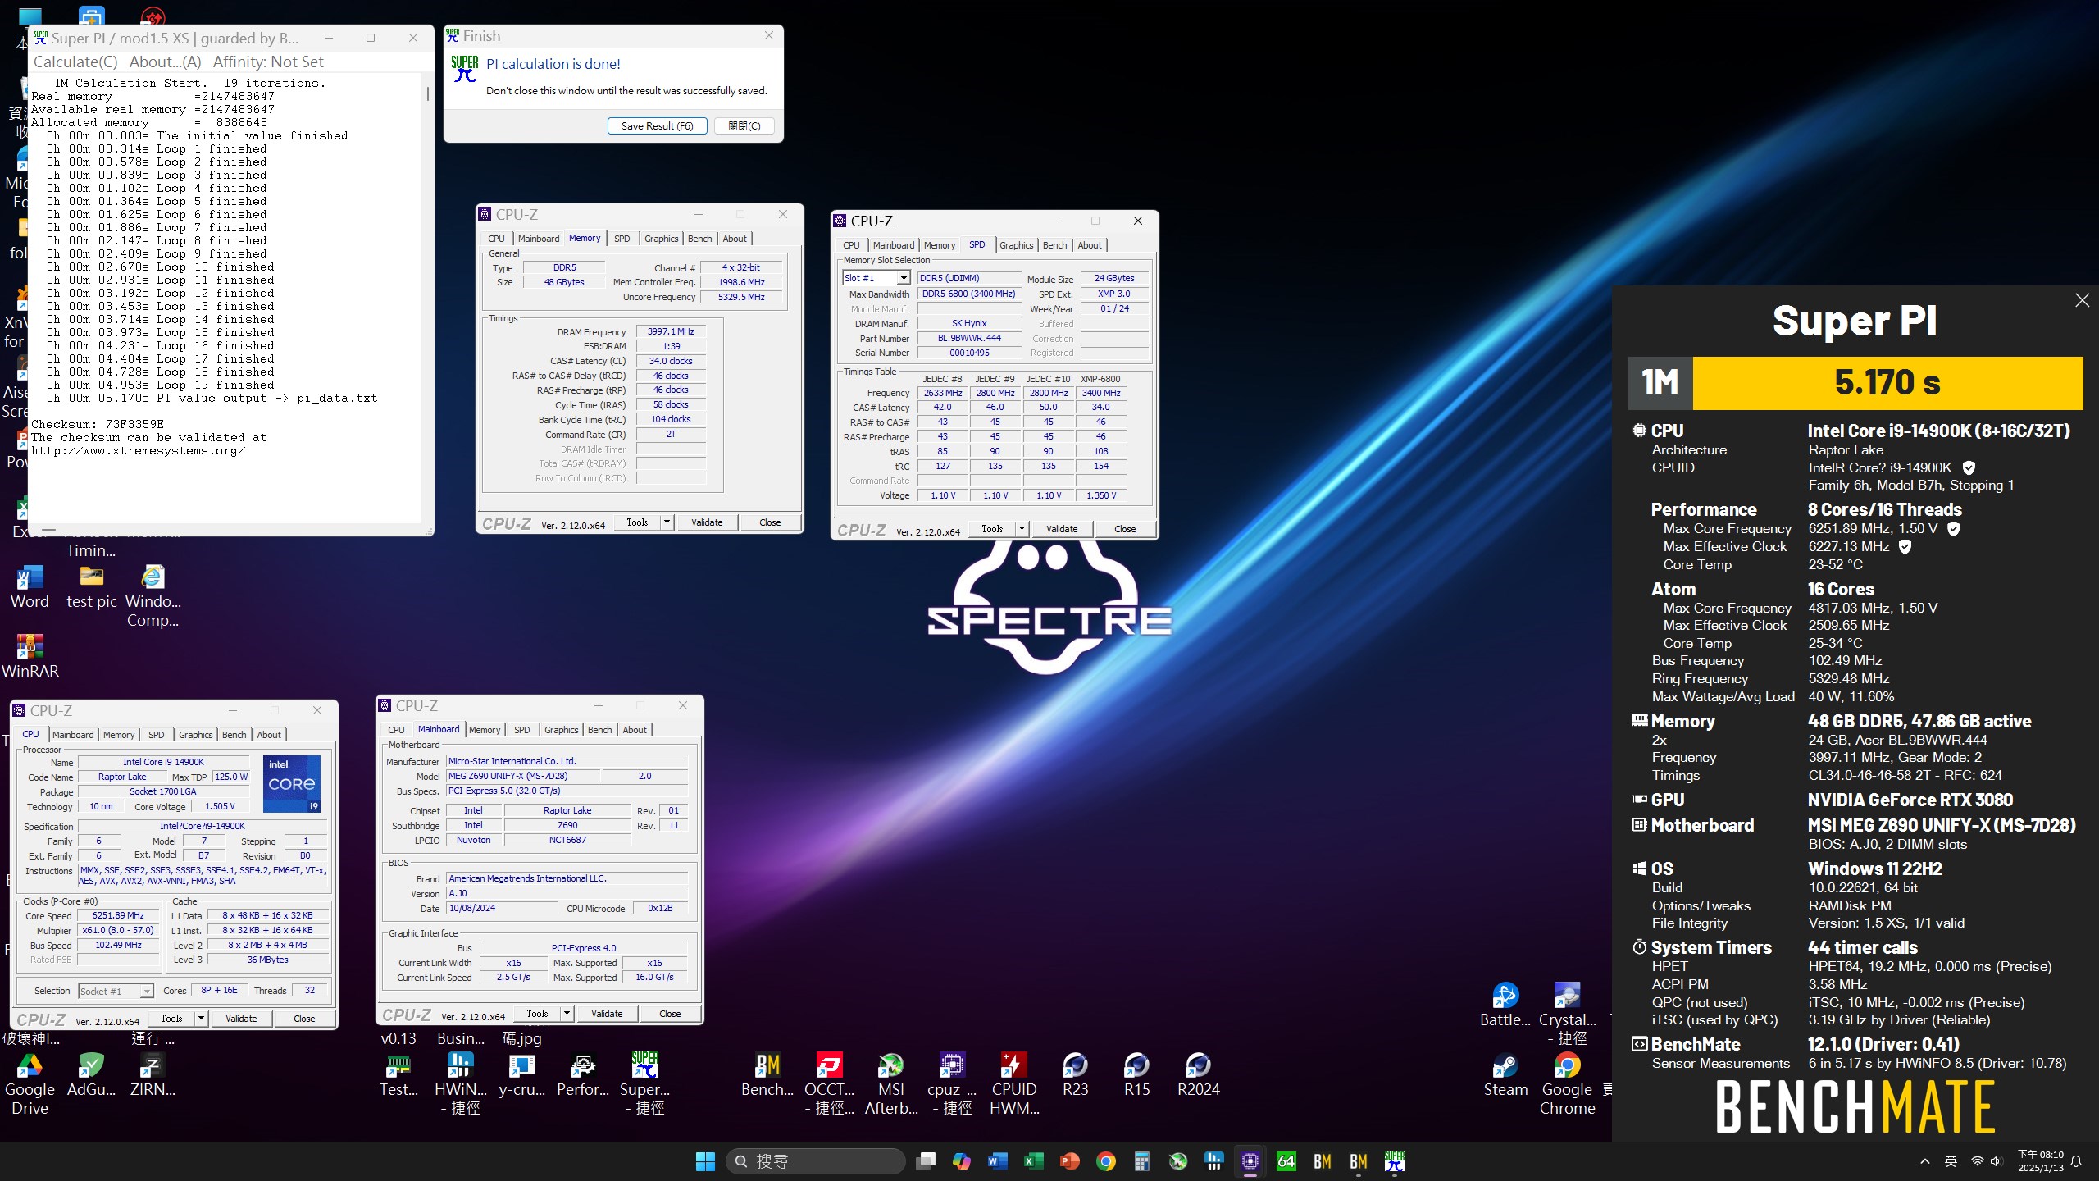Viewport: 2099px width, 1181px height.
Task: Click the 5.170 s result in BenchMate
Action: (x=1887, y=383)
